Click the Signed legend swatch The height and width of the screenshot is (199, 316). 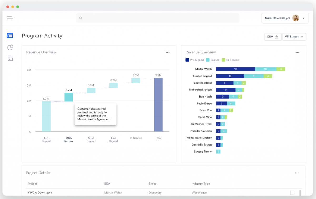tap(208, 60)
